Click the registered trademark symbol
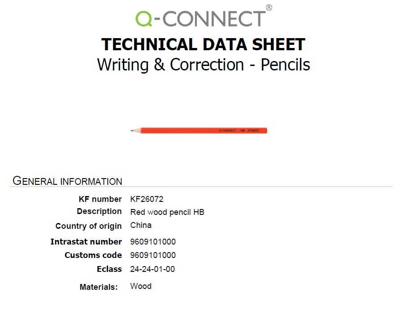The width and height of the screenshot is (405, 310). (x=269, y=8)
